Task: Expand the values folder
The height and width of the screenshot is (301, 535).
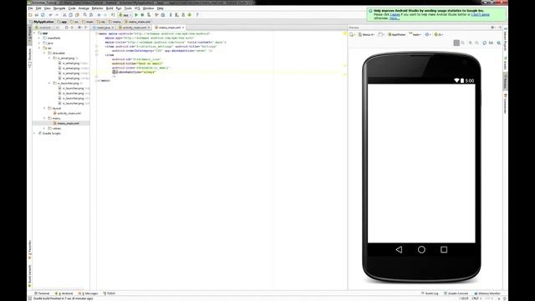Action: coord(44,128)
